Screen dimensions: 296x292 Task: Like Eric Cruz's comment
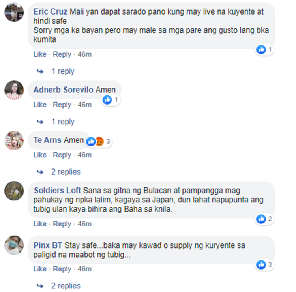point(40,54)
